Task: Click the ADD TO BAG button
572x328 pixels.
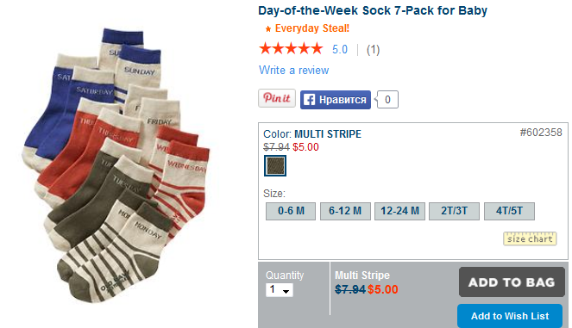Action: click(512, 282)
